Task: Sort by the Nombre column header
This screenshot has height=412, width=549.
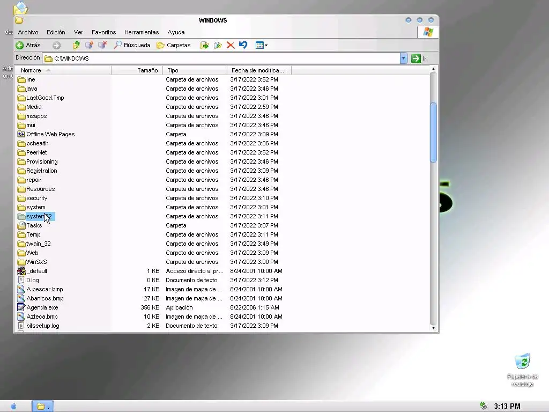Action: click(63, 70)
